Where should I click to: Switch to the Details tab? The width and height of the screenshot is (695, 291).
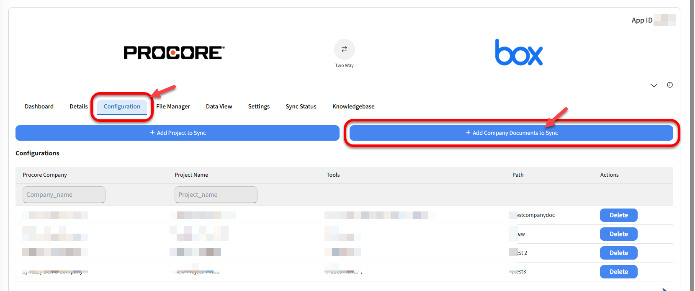pos(79,106)
